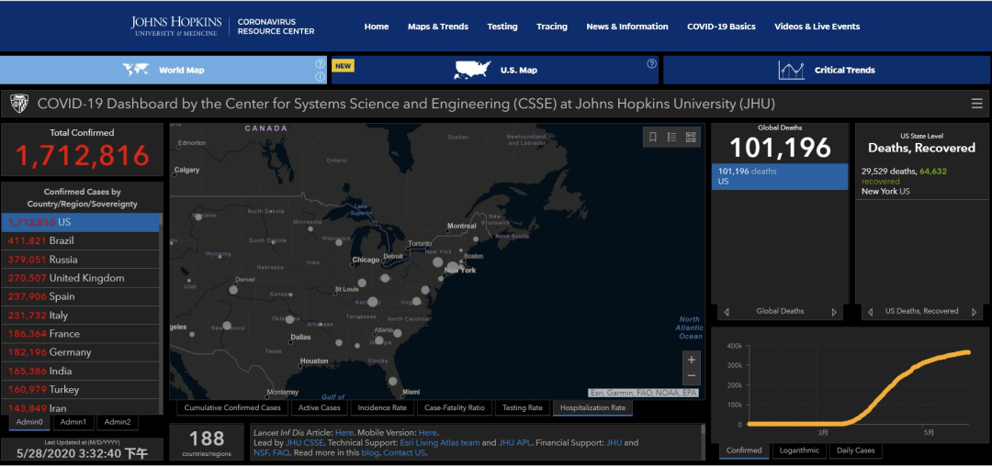The image size is (992, 467).
Task: Open the FAQ link in credits
Action: pos(280,453)
